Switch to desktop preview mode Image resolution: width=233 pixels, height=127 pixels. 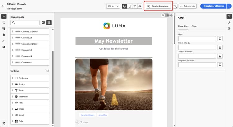125,6
